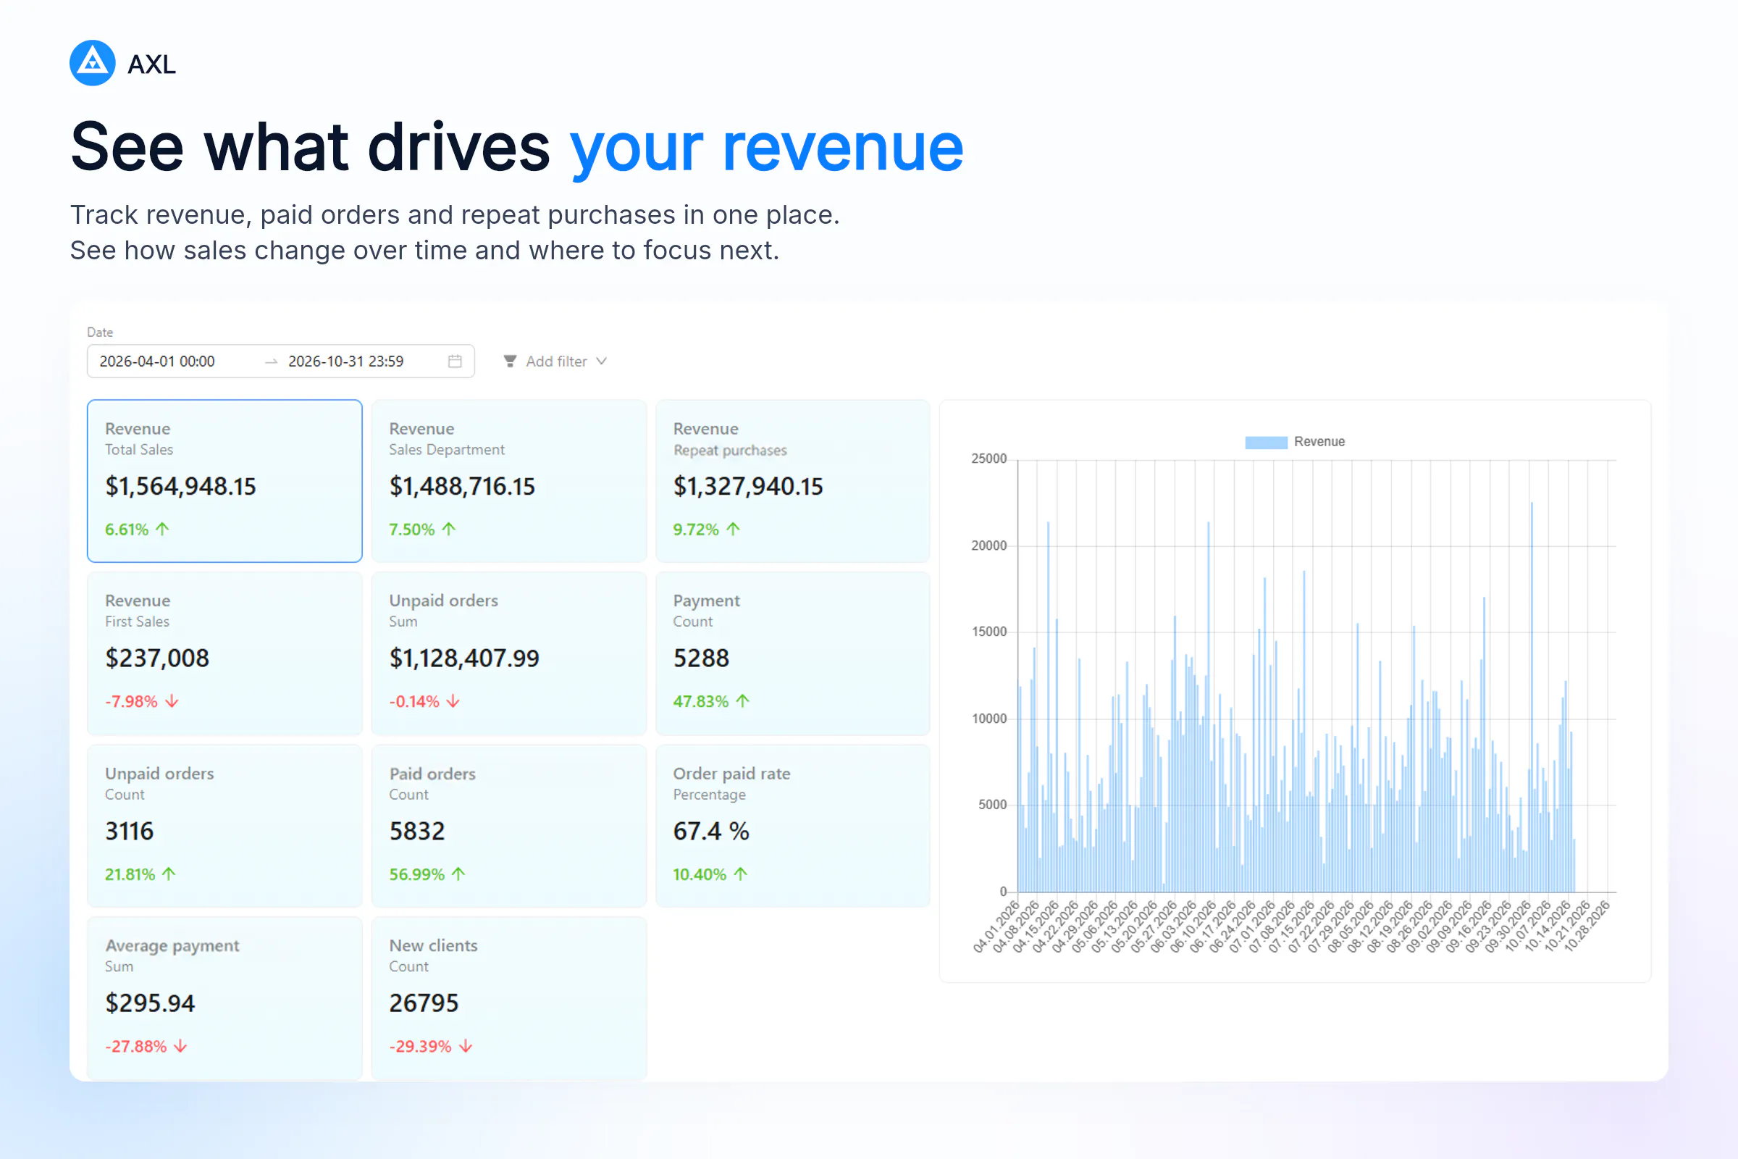Viewport: 1738px width, 1159px height.
Task: Click end date 2026-10-31 23:59 field
Action: point(346,361)
